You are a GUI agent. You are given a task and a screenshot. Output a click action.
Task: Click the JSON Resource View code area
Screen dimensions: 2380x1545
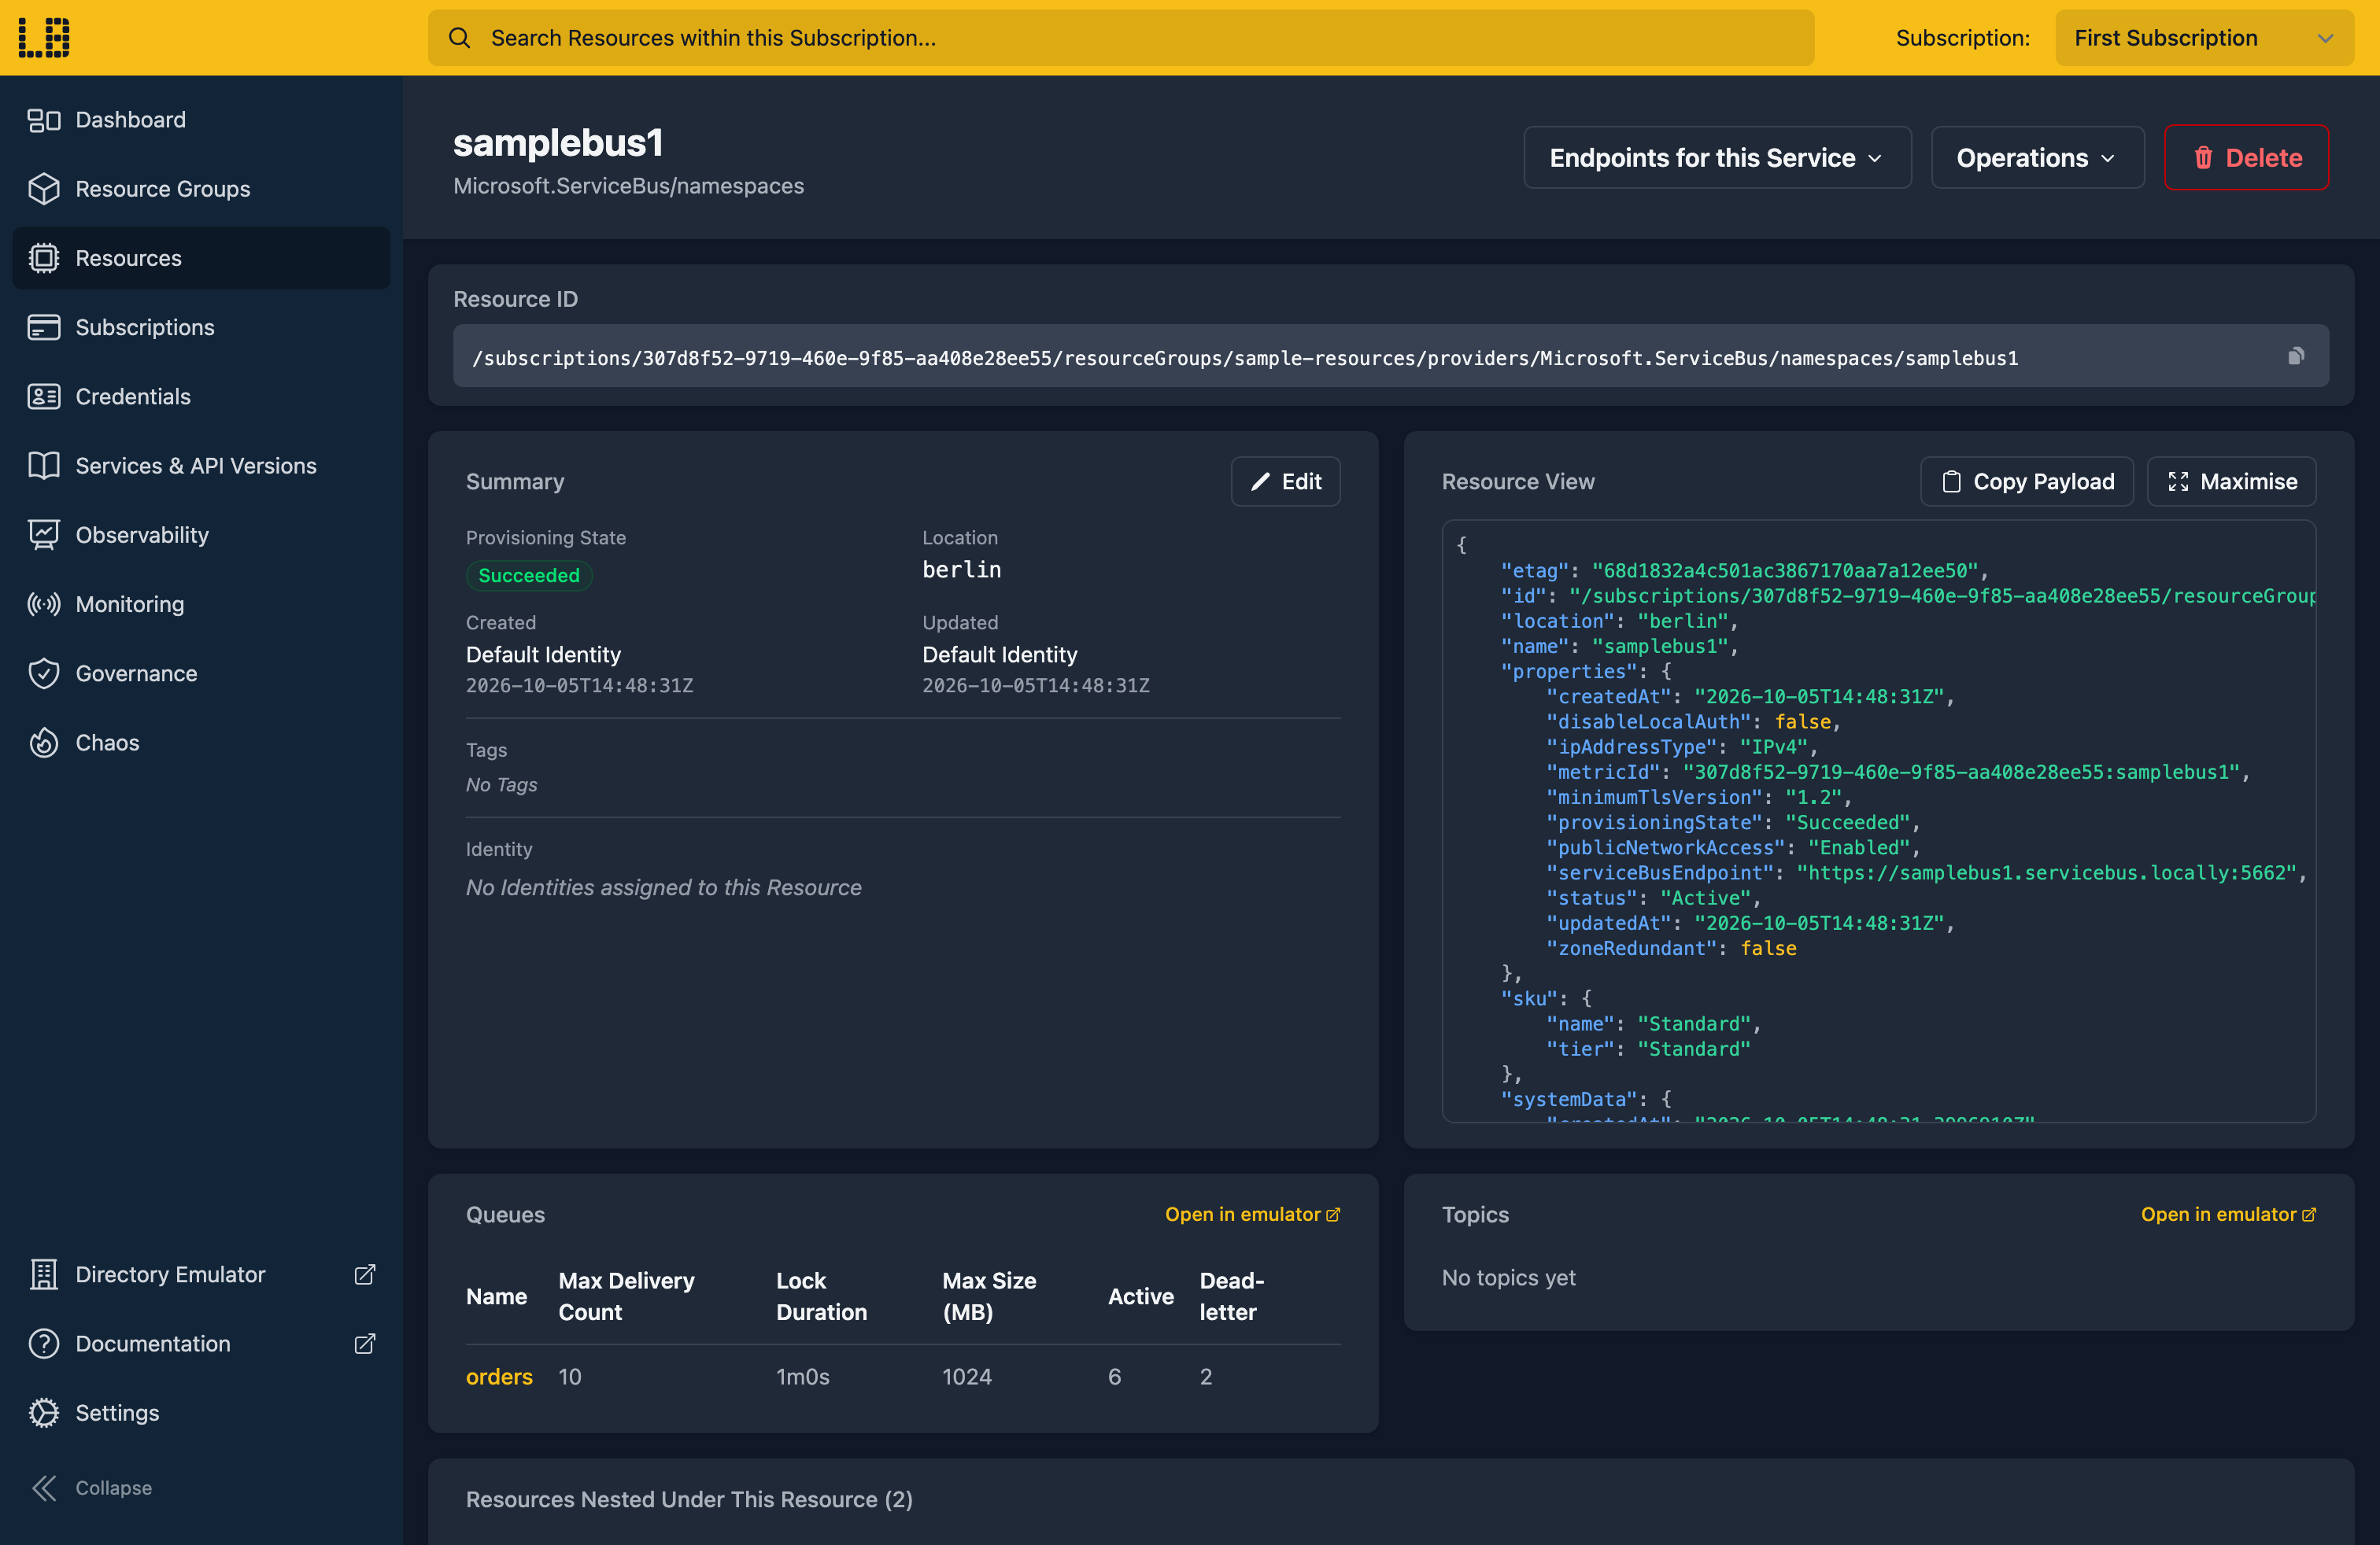1878,821
